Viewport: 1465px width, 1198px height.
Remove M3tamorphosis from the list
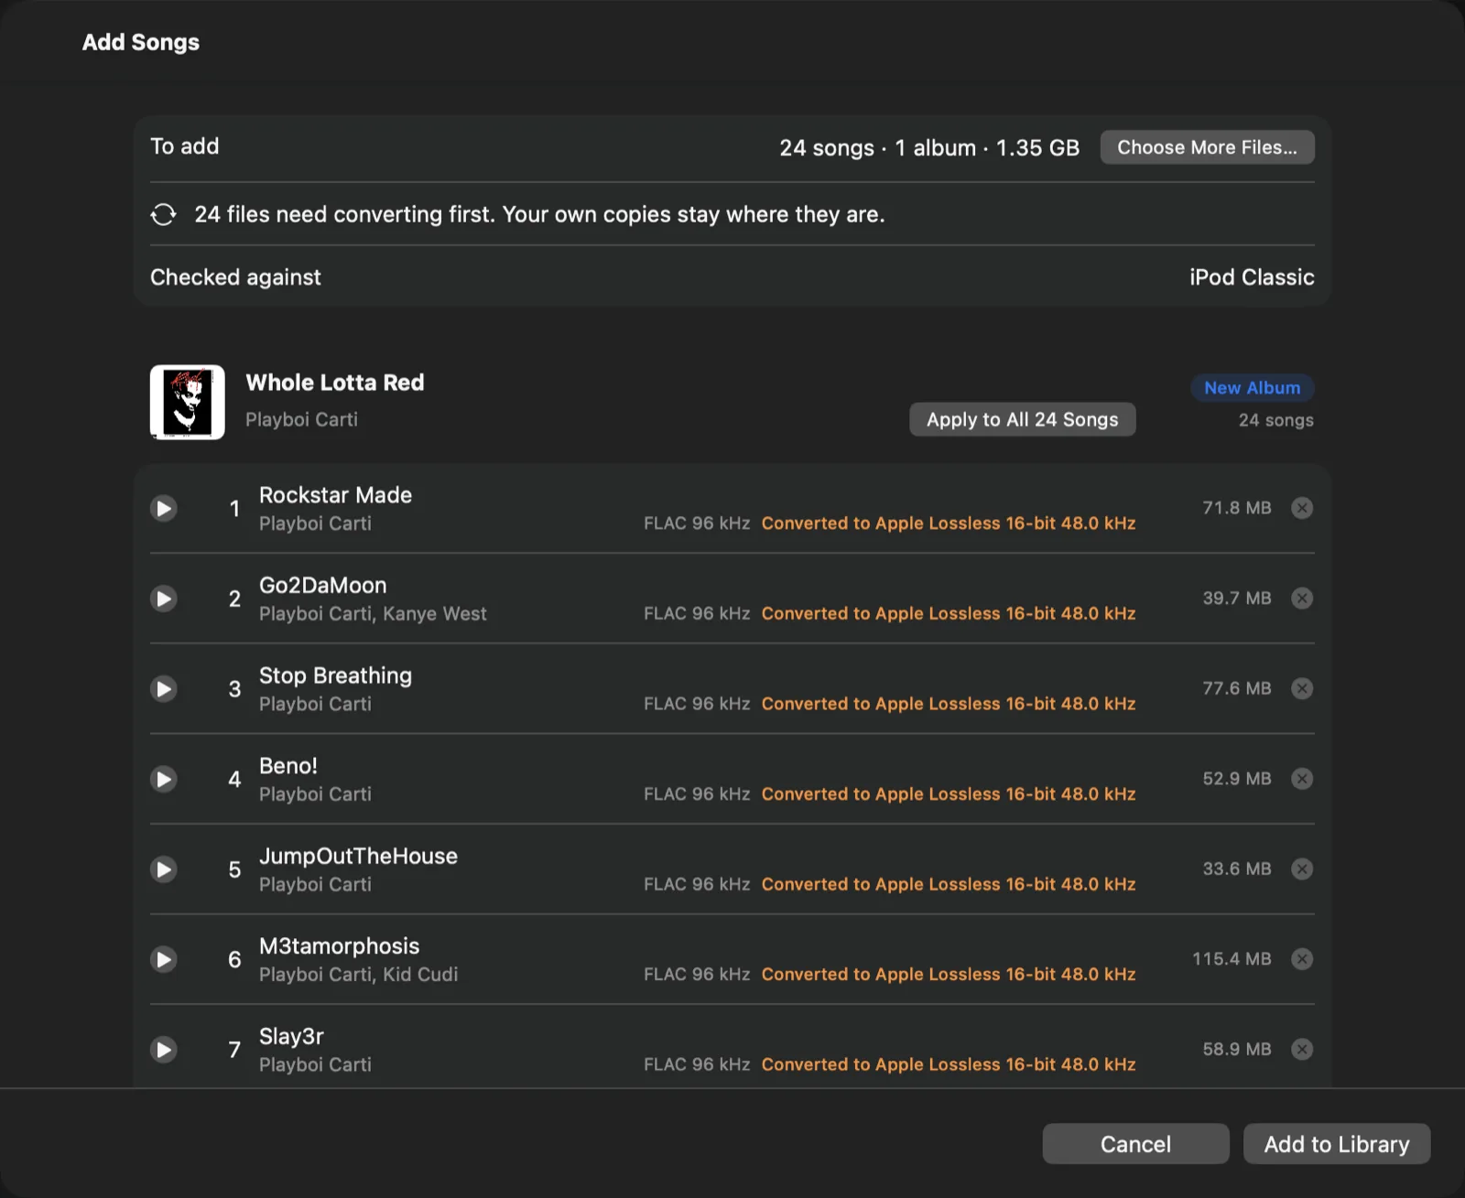pos(1302,958)
